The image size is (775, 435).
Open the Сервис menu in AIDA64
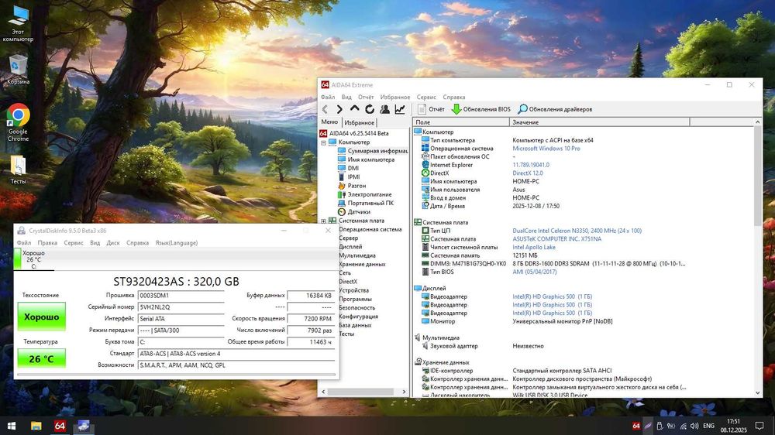point(426,98)
